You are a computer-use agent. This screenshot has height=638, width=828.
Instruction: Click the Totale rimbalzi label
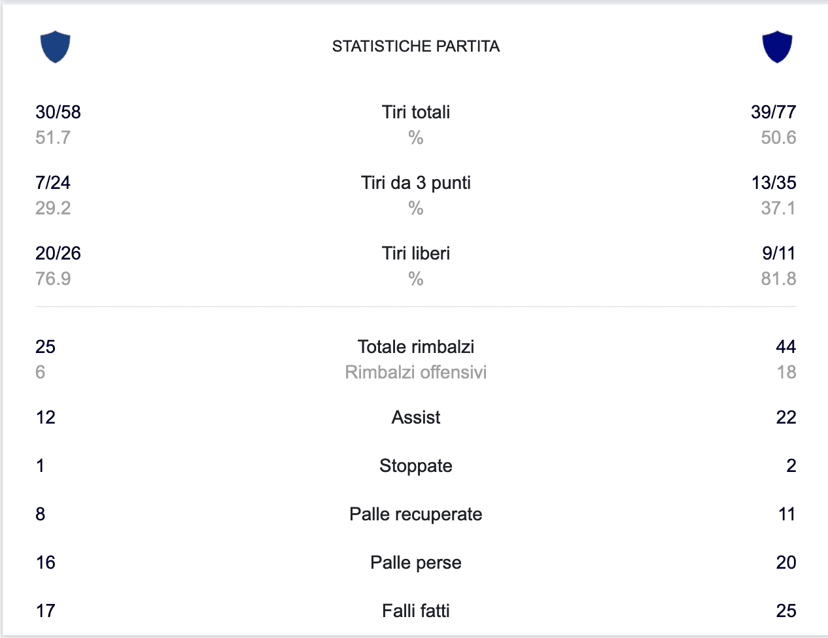click(416, 346)
